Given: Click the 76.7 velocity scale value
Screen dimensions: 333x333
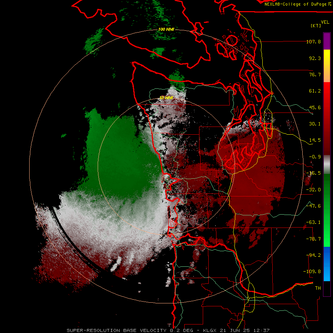Looking at the screenshot, I should click(x=315, y=74).
